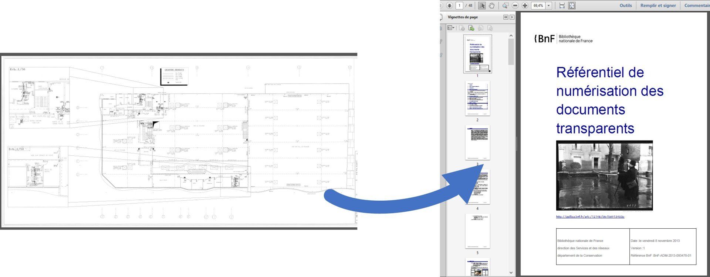Image resolution: width=710 pixels, height=277 pixels.
Task: Click the marquee zoom magnifier tool
Action: (x=505, y=6)
